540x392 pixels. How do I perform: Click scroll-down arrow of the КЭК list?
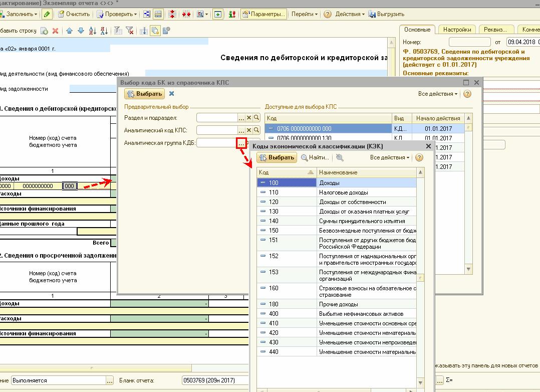click(x=420, y=382)
